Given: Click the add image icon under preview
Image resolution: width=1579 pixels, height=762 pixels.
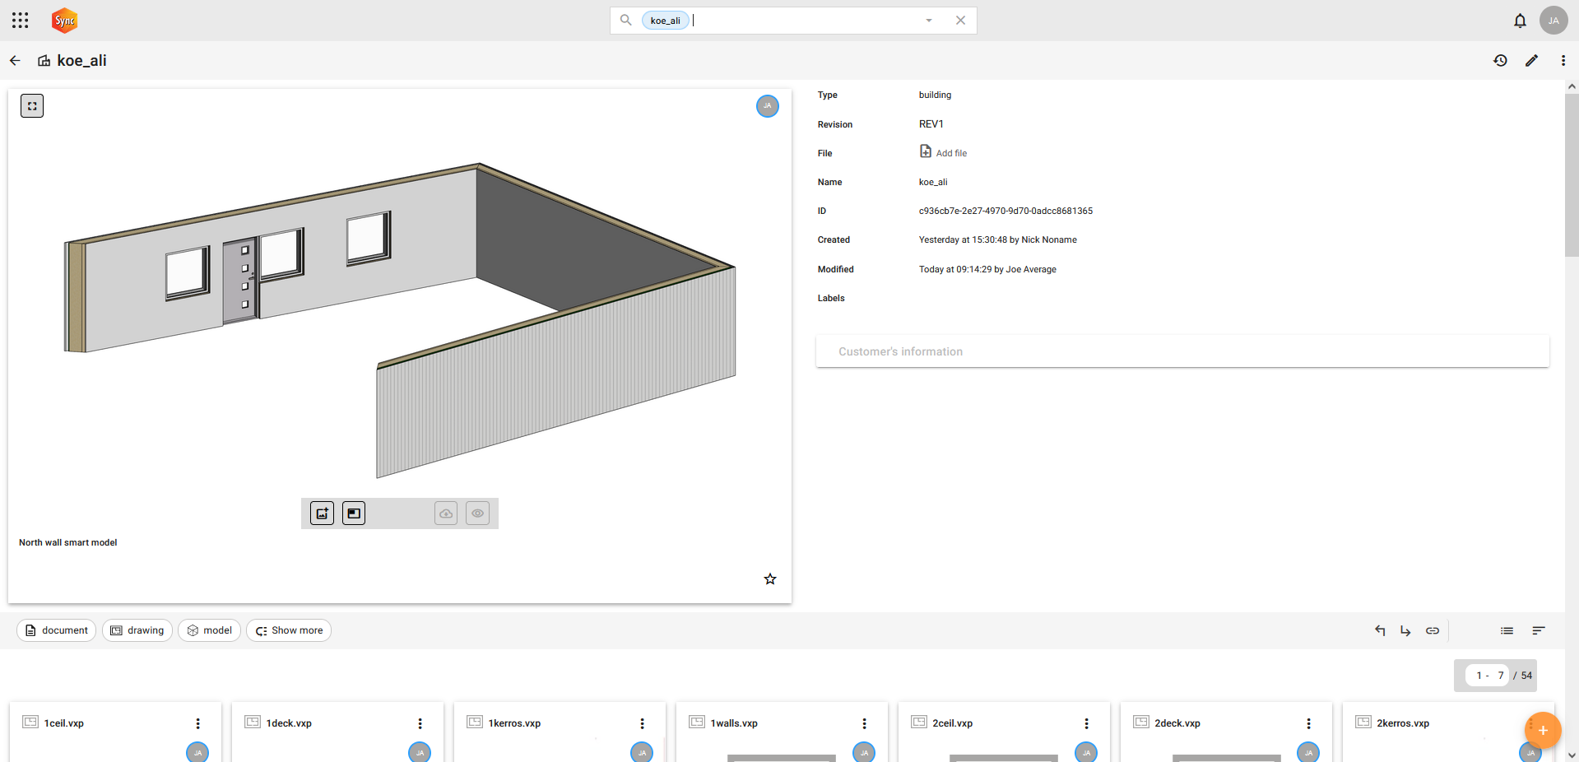Looking at the screenshot, I should pos(322,513).
